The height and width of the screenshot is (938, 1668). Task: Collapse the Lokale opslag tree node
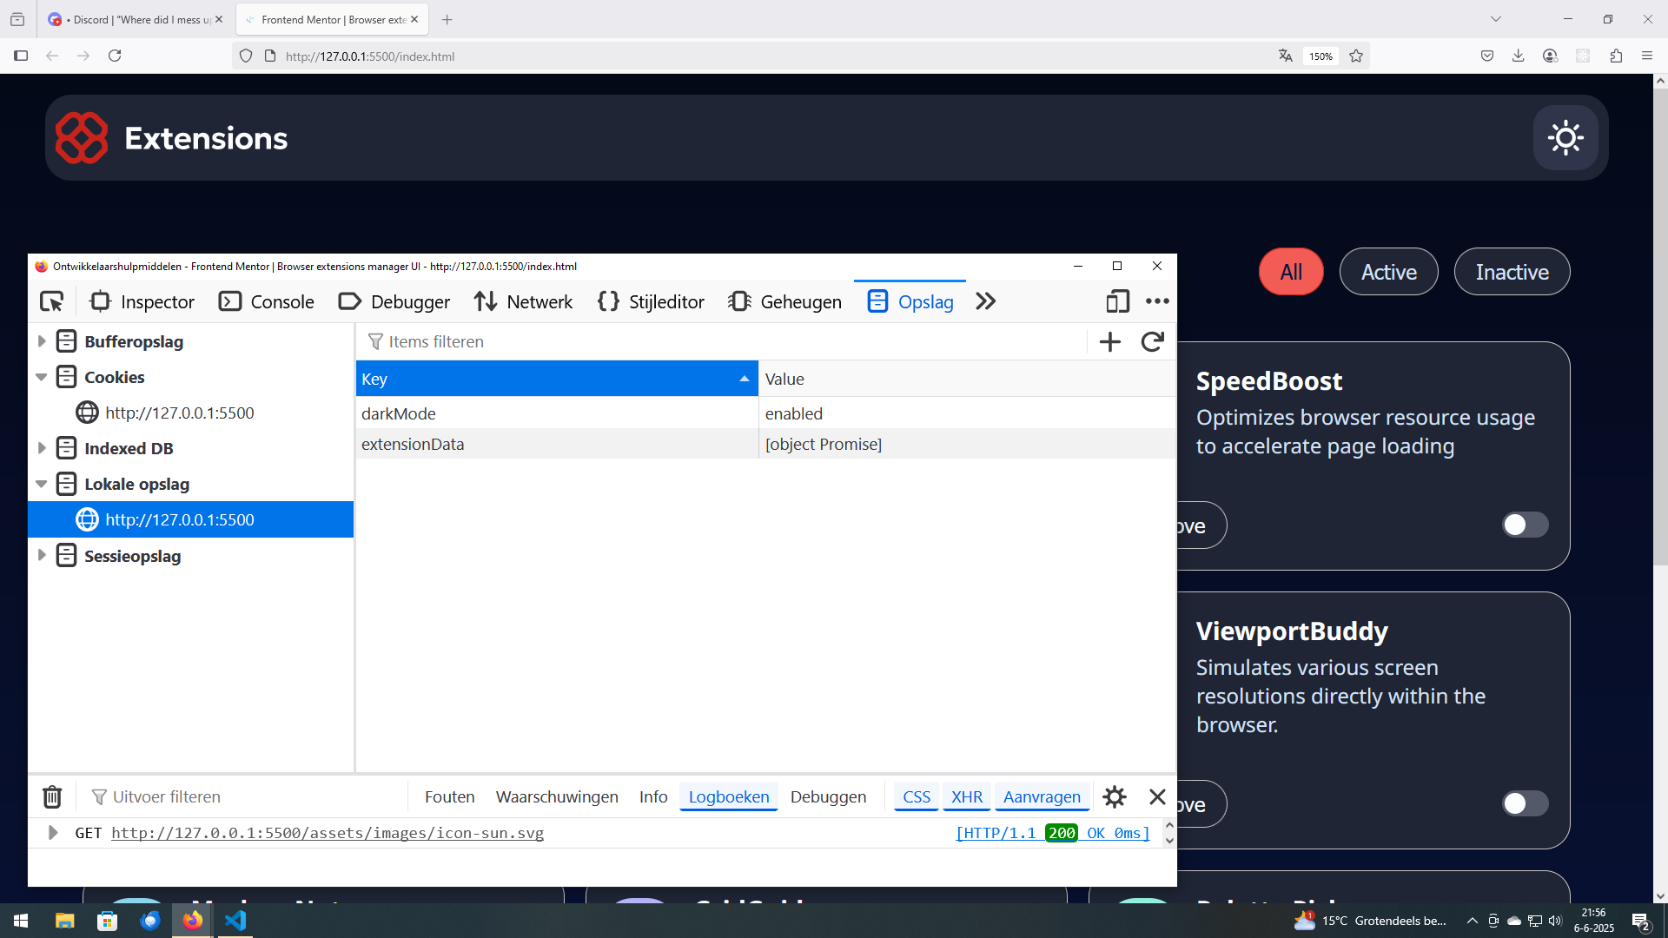click(41, 484)
